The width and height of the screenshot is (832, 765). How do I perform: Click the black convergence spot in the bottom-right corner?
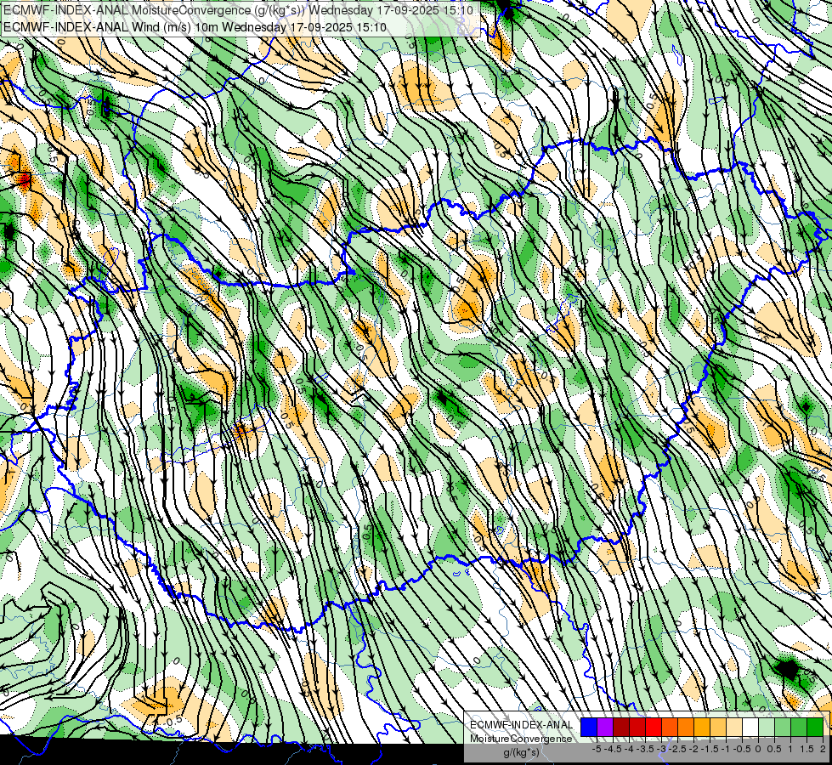788,669
